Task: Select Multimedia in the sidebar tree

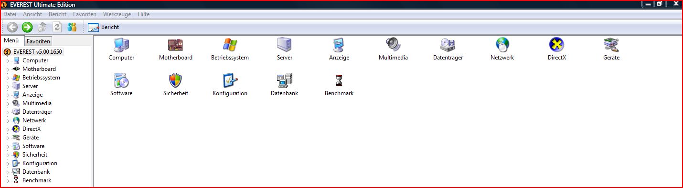Action: tap(37, 103)
